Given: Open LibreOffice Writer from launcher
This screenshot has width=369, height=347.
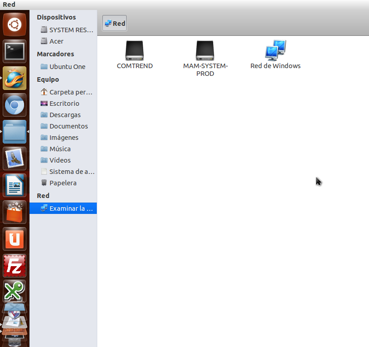Looking at the screenshot, I should click(x=15, y=185).
